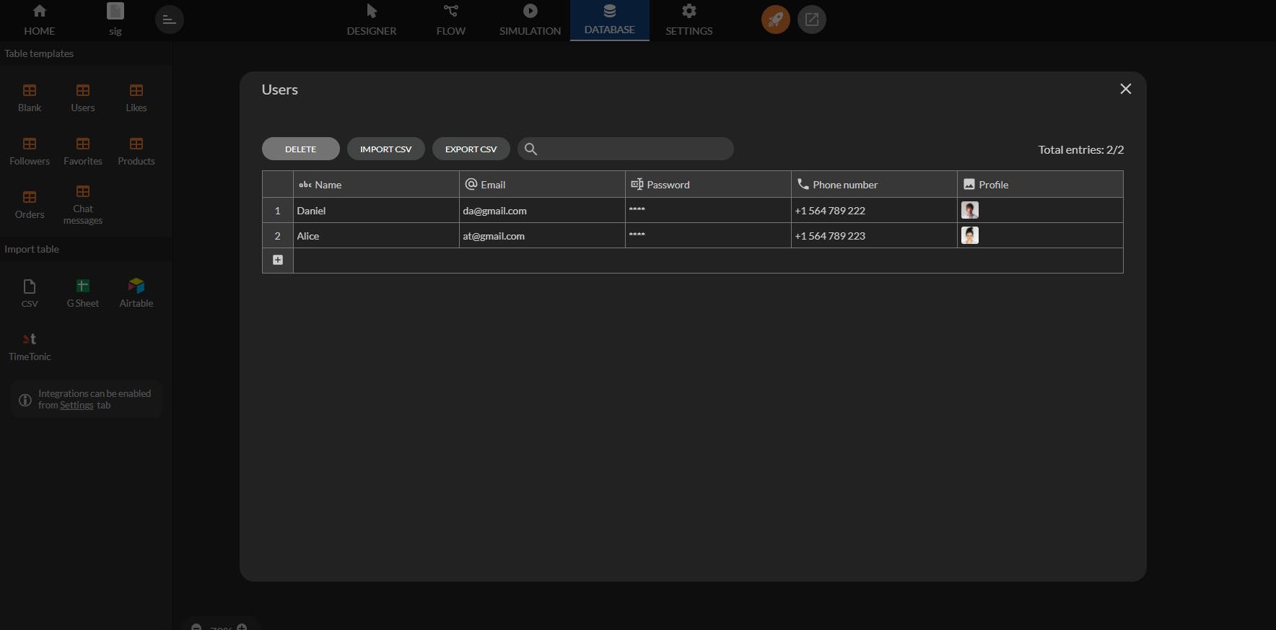Toggle the sidebar menu round button
1276x630 pixels.
pyautogui.click(x=170, y=19)
